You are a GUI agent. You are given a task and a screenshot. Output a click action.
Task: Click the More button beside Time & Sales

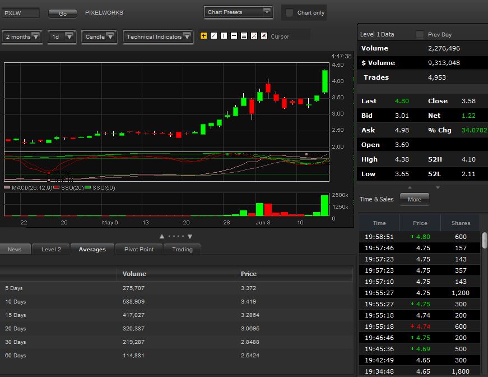(415, 199)
